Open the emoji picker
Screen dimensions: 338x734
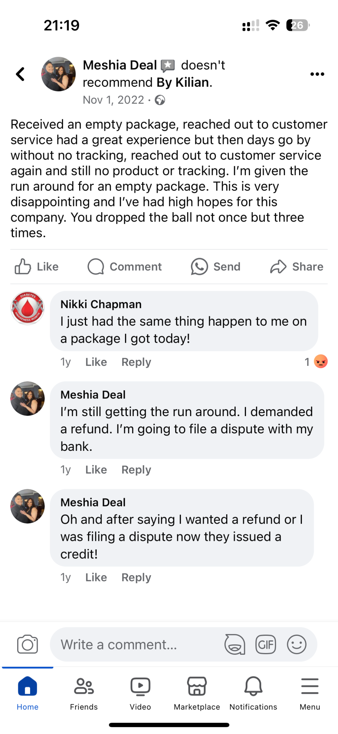(297, 644)
